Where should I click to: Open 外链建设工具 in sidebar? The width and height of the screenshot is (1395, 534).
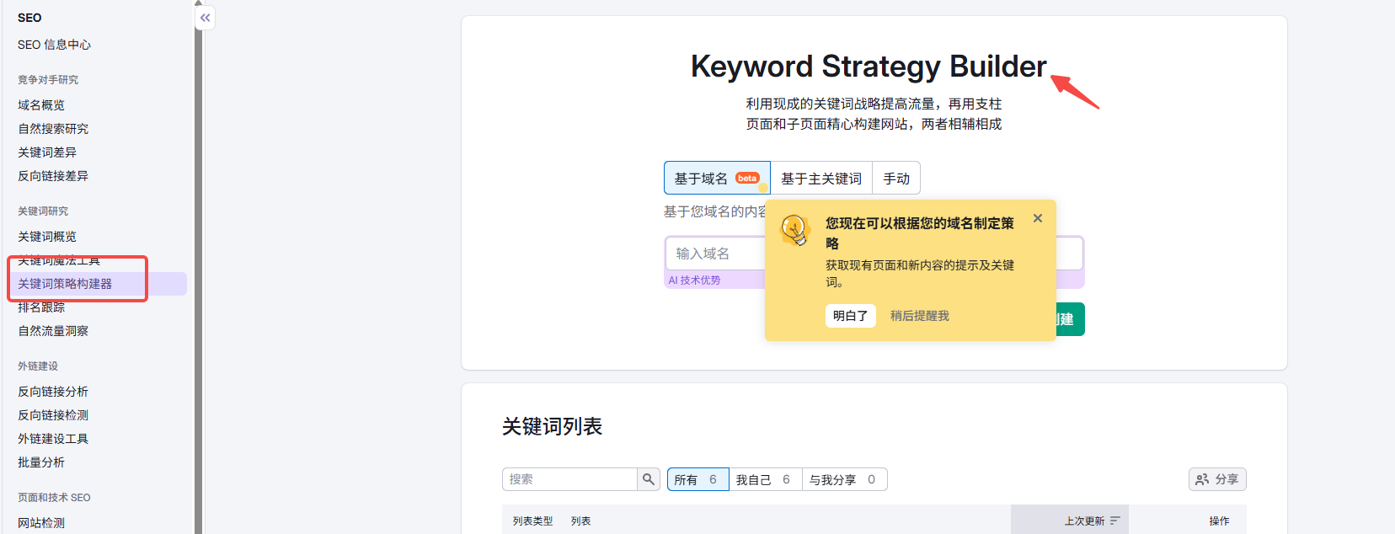click(x=53, y=439)
